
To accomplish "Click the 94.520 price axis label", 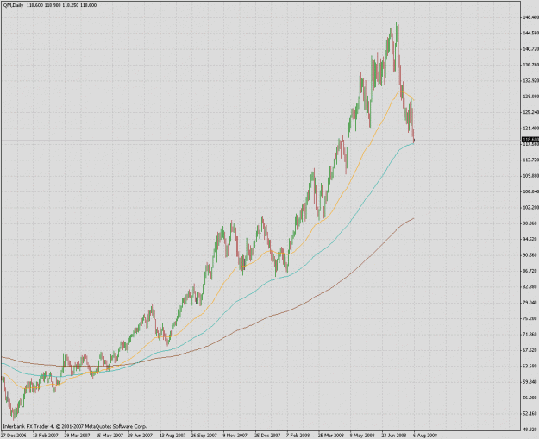I will pyautogui.click(x=531, y=239).
